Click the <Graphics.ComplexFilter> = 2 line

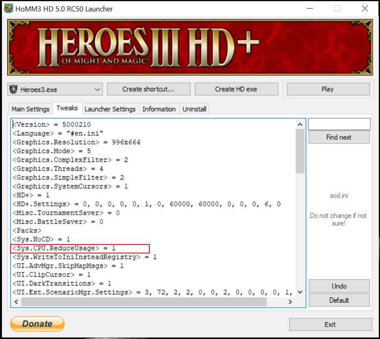[70, 160]
